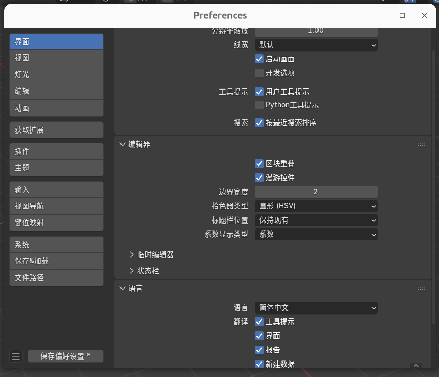
Task: Open the 拾色器类型 dropdown
Action: click(316, 206)
